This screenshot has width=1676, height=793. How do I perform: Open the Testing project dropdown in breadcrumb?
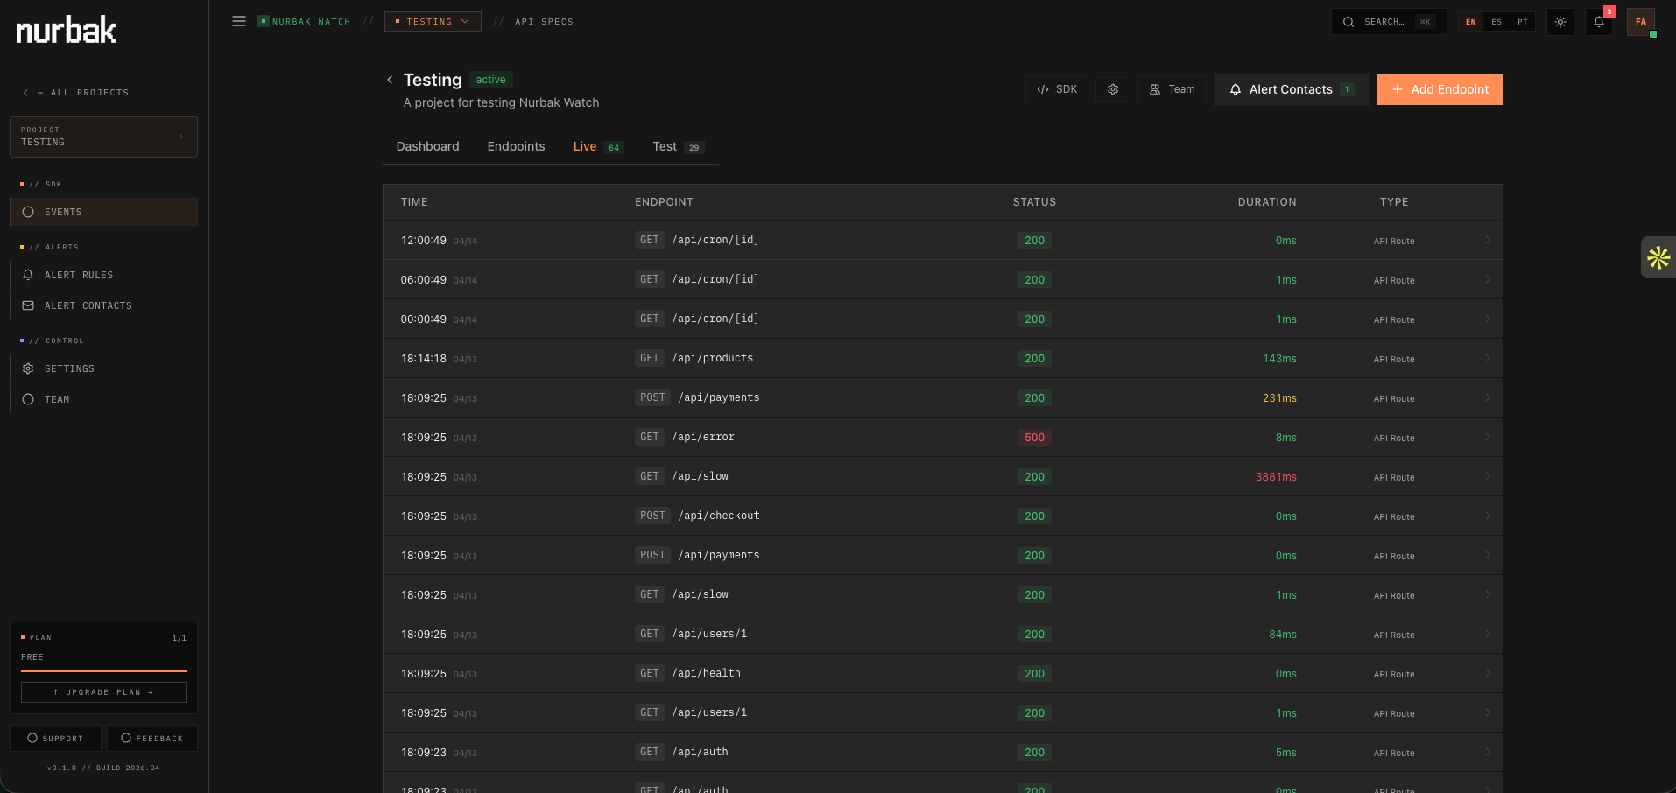[433, 21]
